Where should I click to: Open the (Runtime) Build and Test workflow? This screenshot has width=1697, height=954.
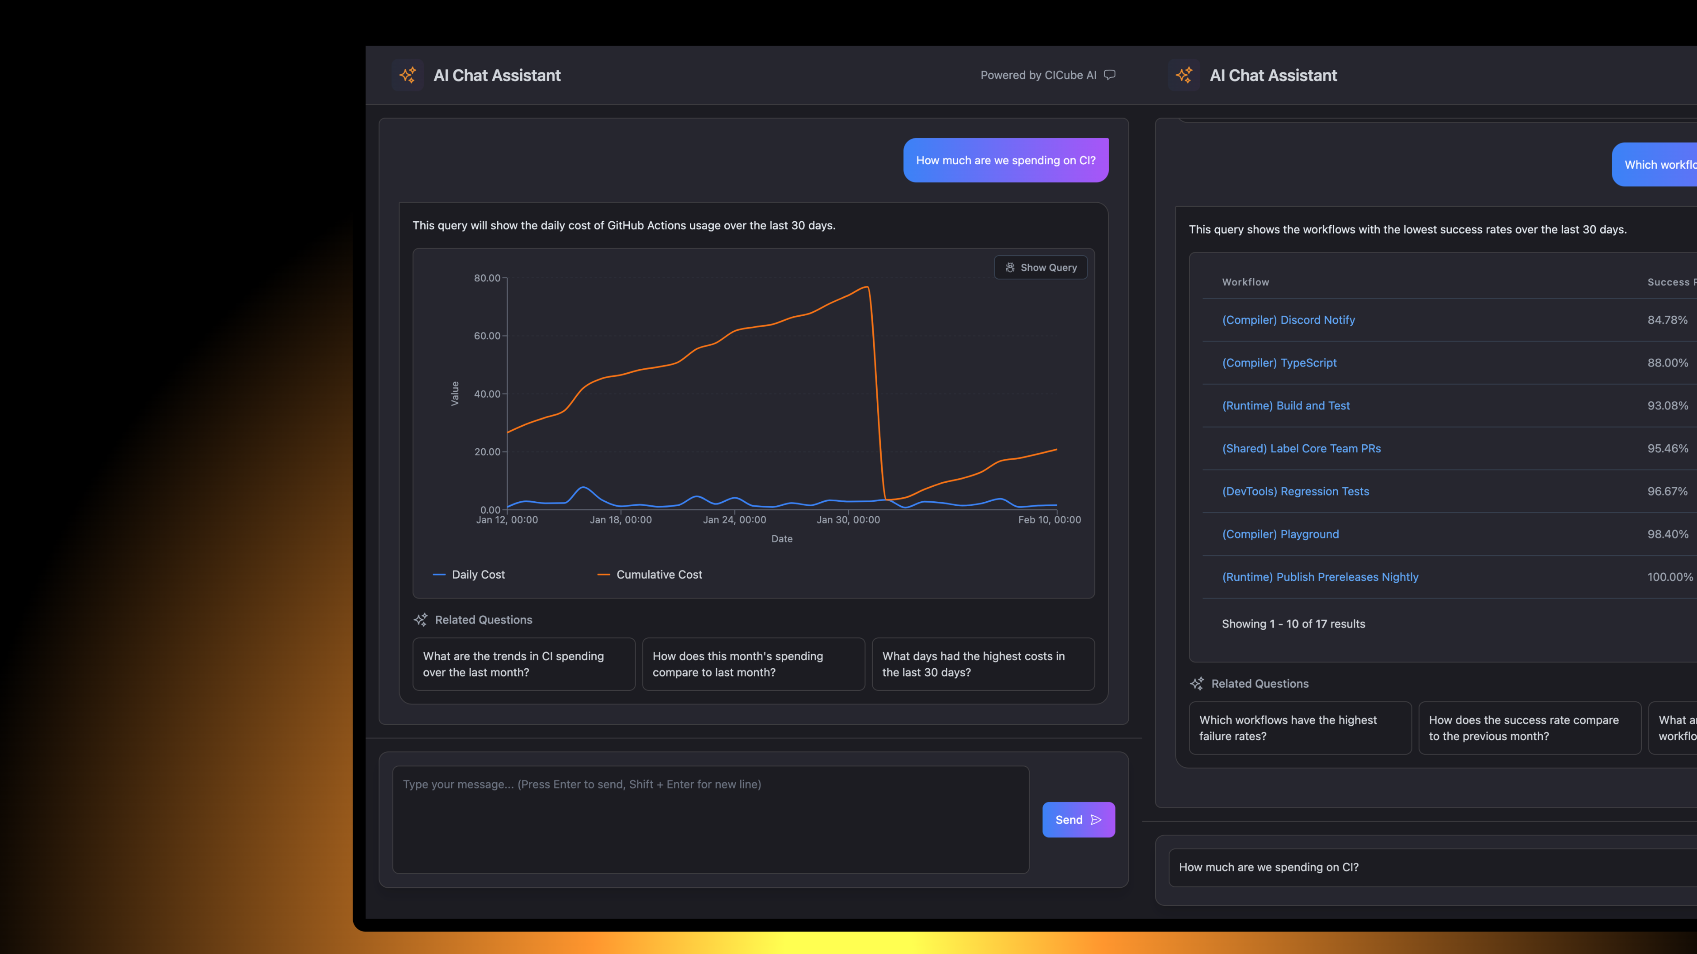1285,405
